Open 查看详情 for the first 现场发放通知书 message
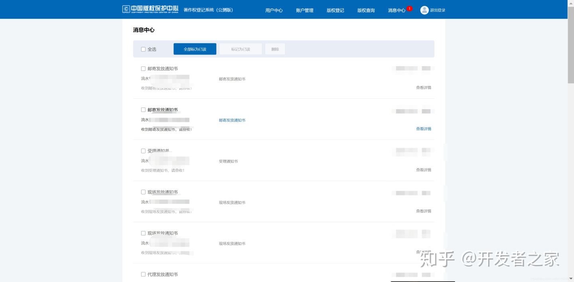 (x=423, y=211)
